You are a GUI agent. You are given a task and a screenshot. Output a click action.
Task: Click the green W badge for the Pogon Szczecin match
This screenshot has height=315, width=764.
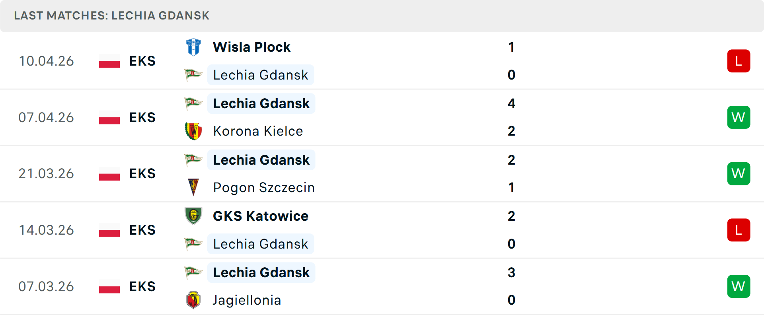739,173
